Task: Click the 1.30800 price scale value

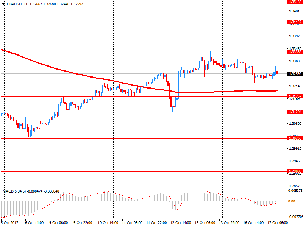Action: (295, 124)
